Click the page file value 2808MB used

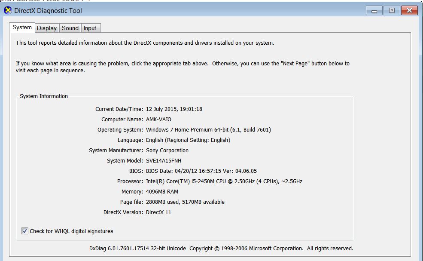coord(186,202)
